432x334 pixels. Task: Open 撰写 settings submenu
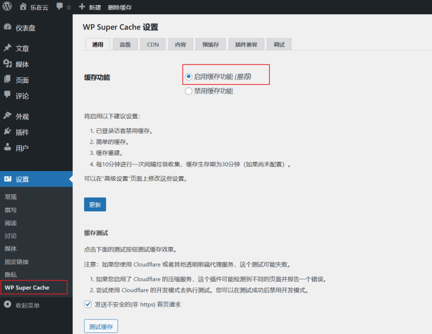coord(10,210)
